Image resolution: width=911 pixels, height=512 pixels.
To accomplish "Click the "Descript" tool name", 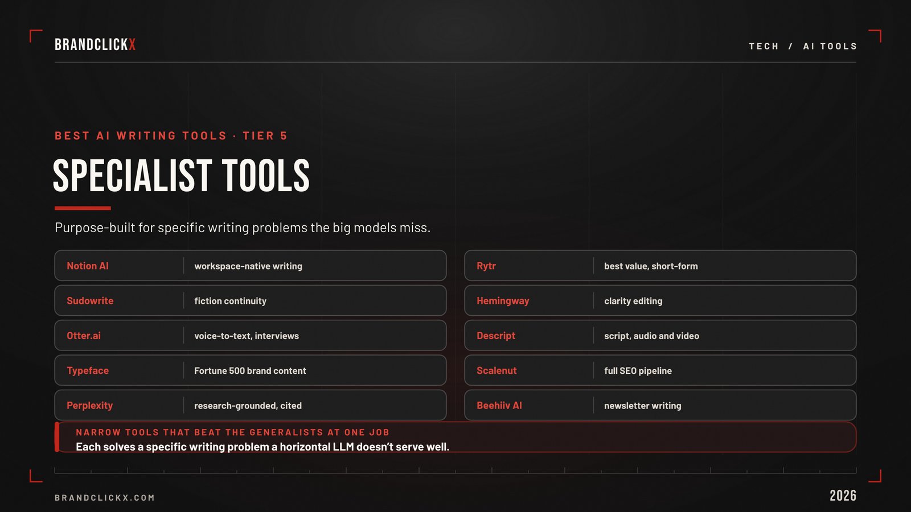I will click(x=496, y=336).
